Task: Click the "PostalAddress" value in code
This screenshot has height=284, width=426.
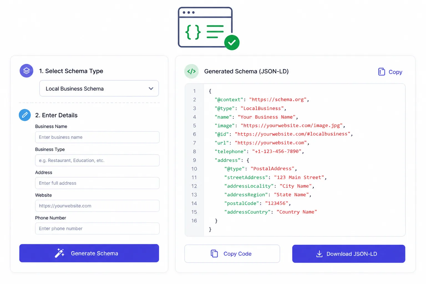Action: [x=273, y=169]
